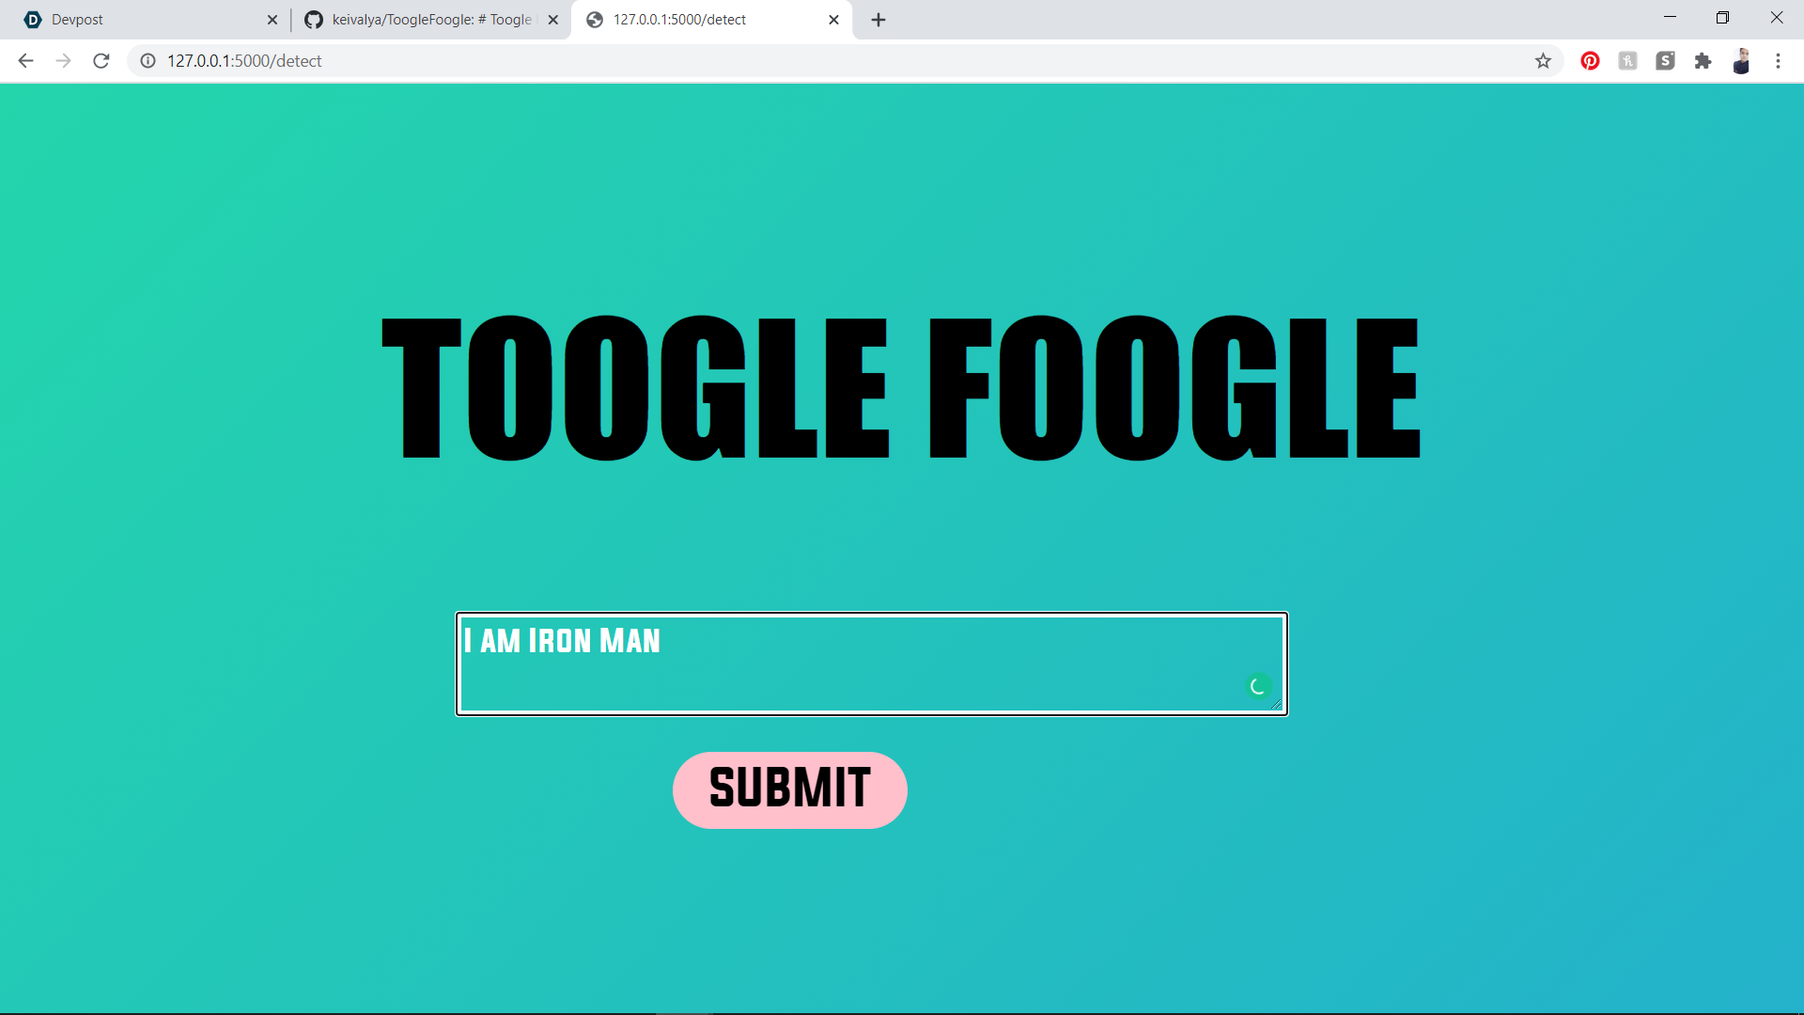The width and height of the screenshot is (1804, 1015).
Task: Click the S extension icon in toolbar
Action: (1665, 61)
